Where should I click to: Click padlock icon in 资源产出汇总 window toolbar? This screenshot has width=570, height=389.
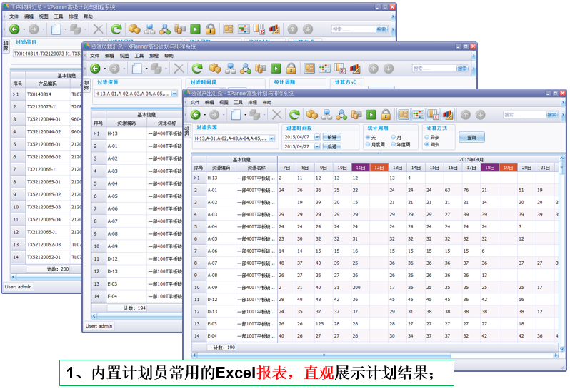coord(386,115)
